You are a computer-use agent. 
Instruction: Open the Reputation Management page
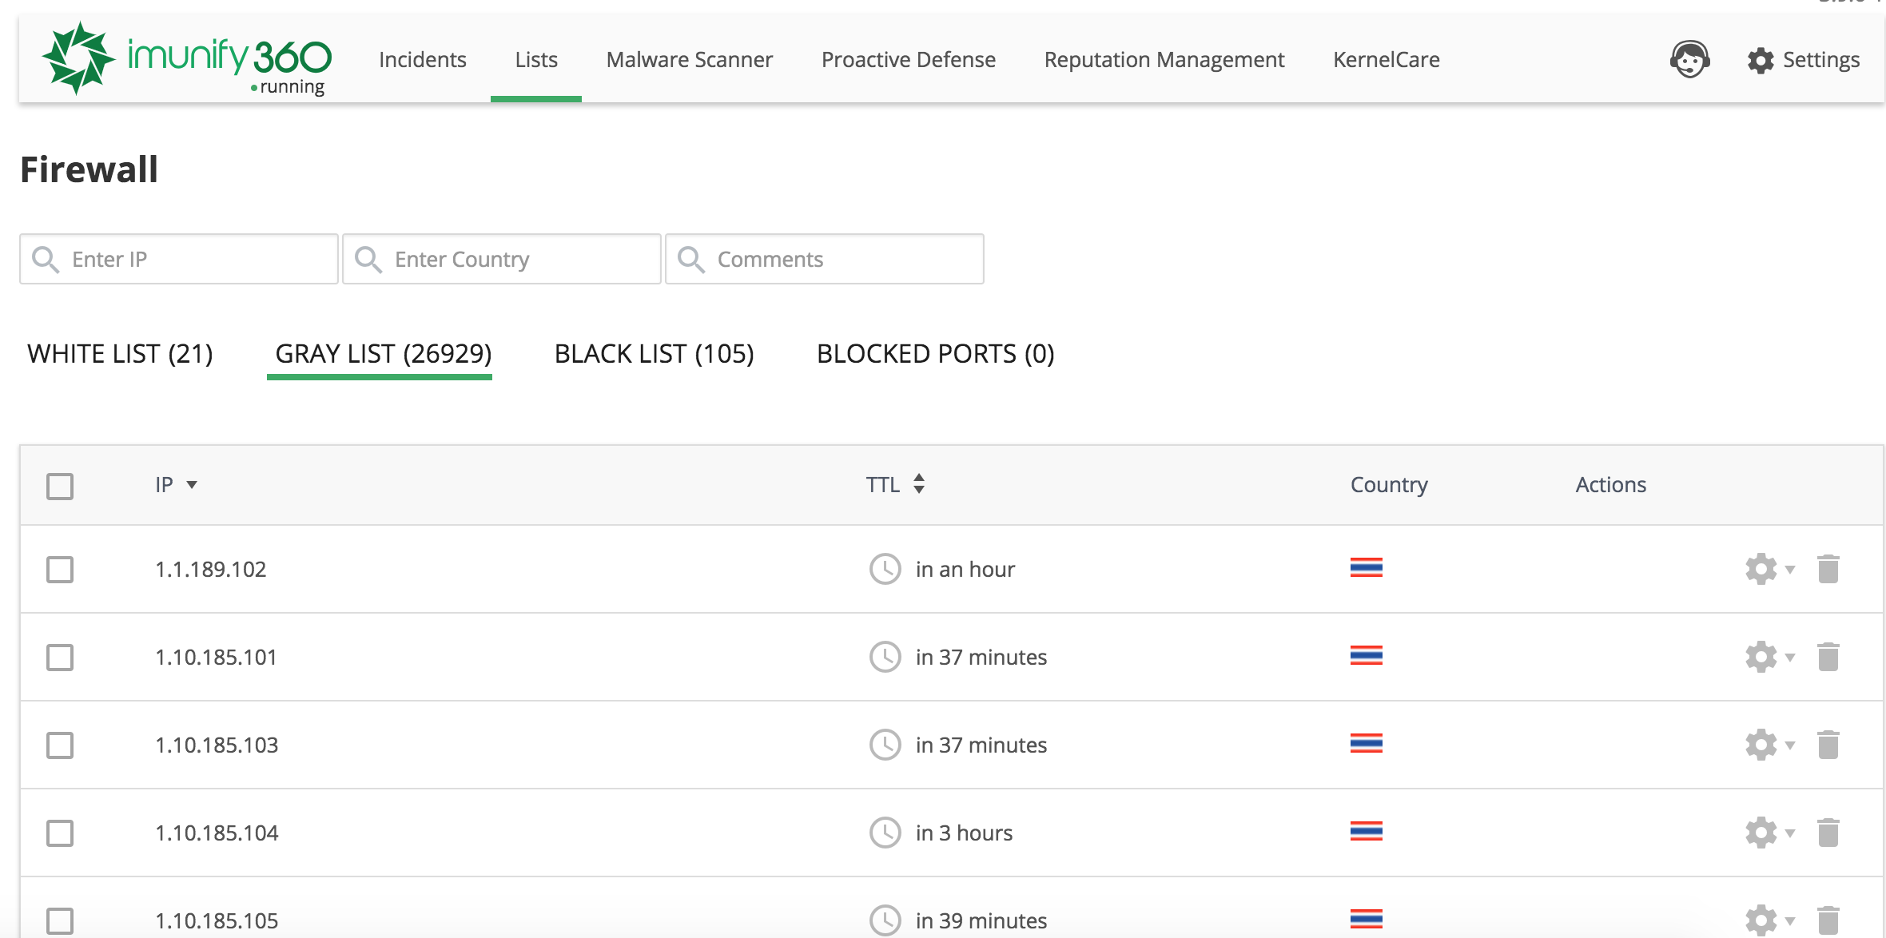coord(1164,60)
